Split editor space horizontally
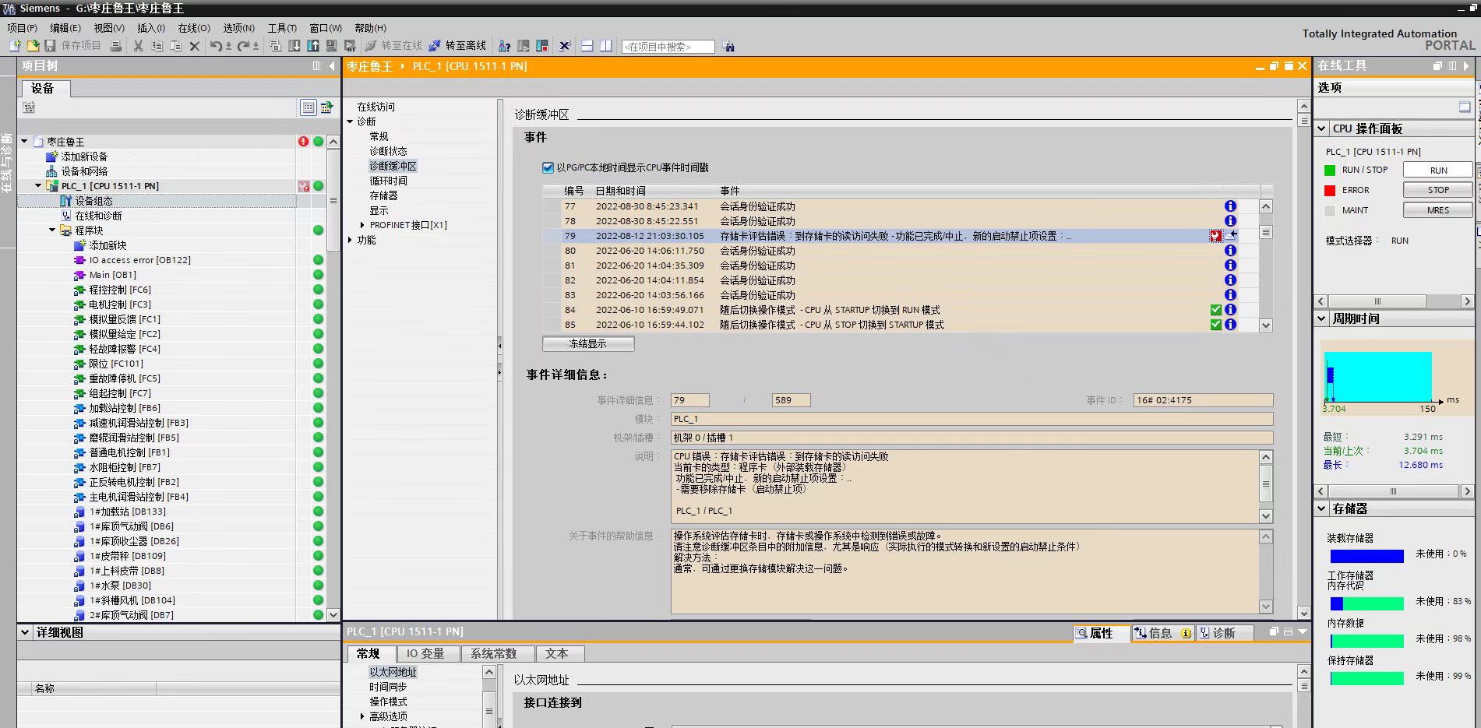The image size is (1481, 728). (x=587, y=46)
